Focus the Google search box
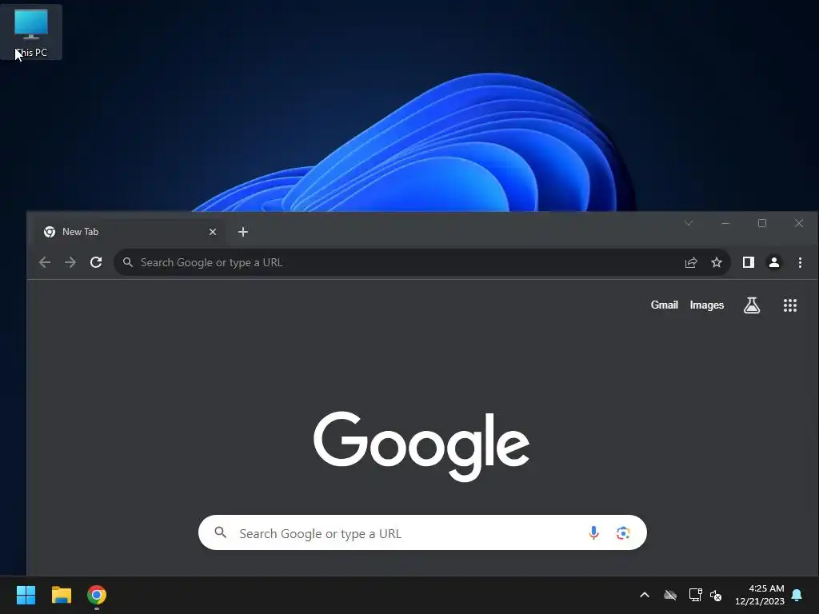 [422, 532]
